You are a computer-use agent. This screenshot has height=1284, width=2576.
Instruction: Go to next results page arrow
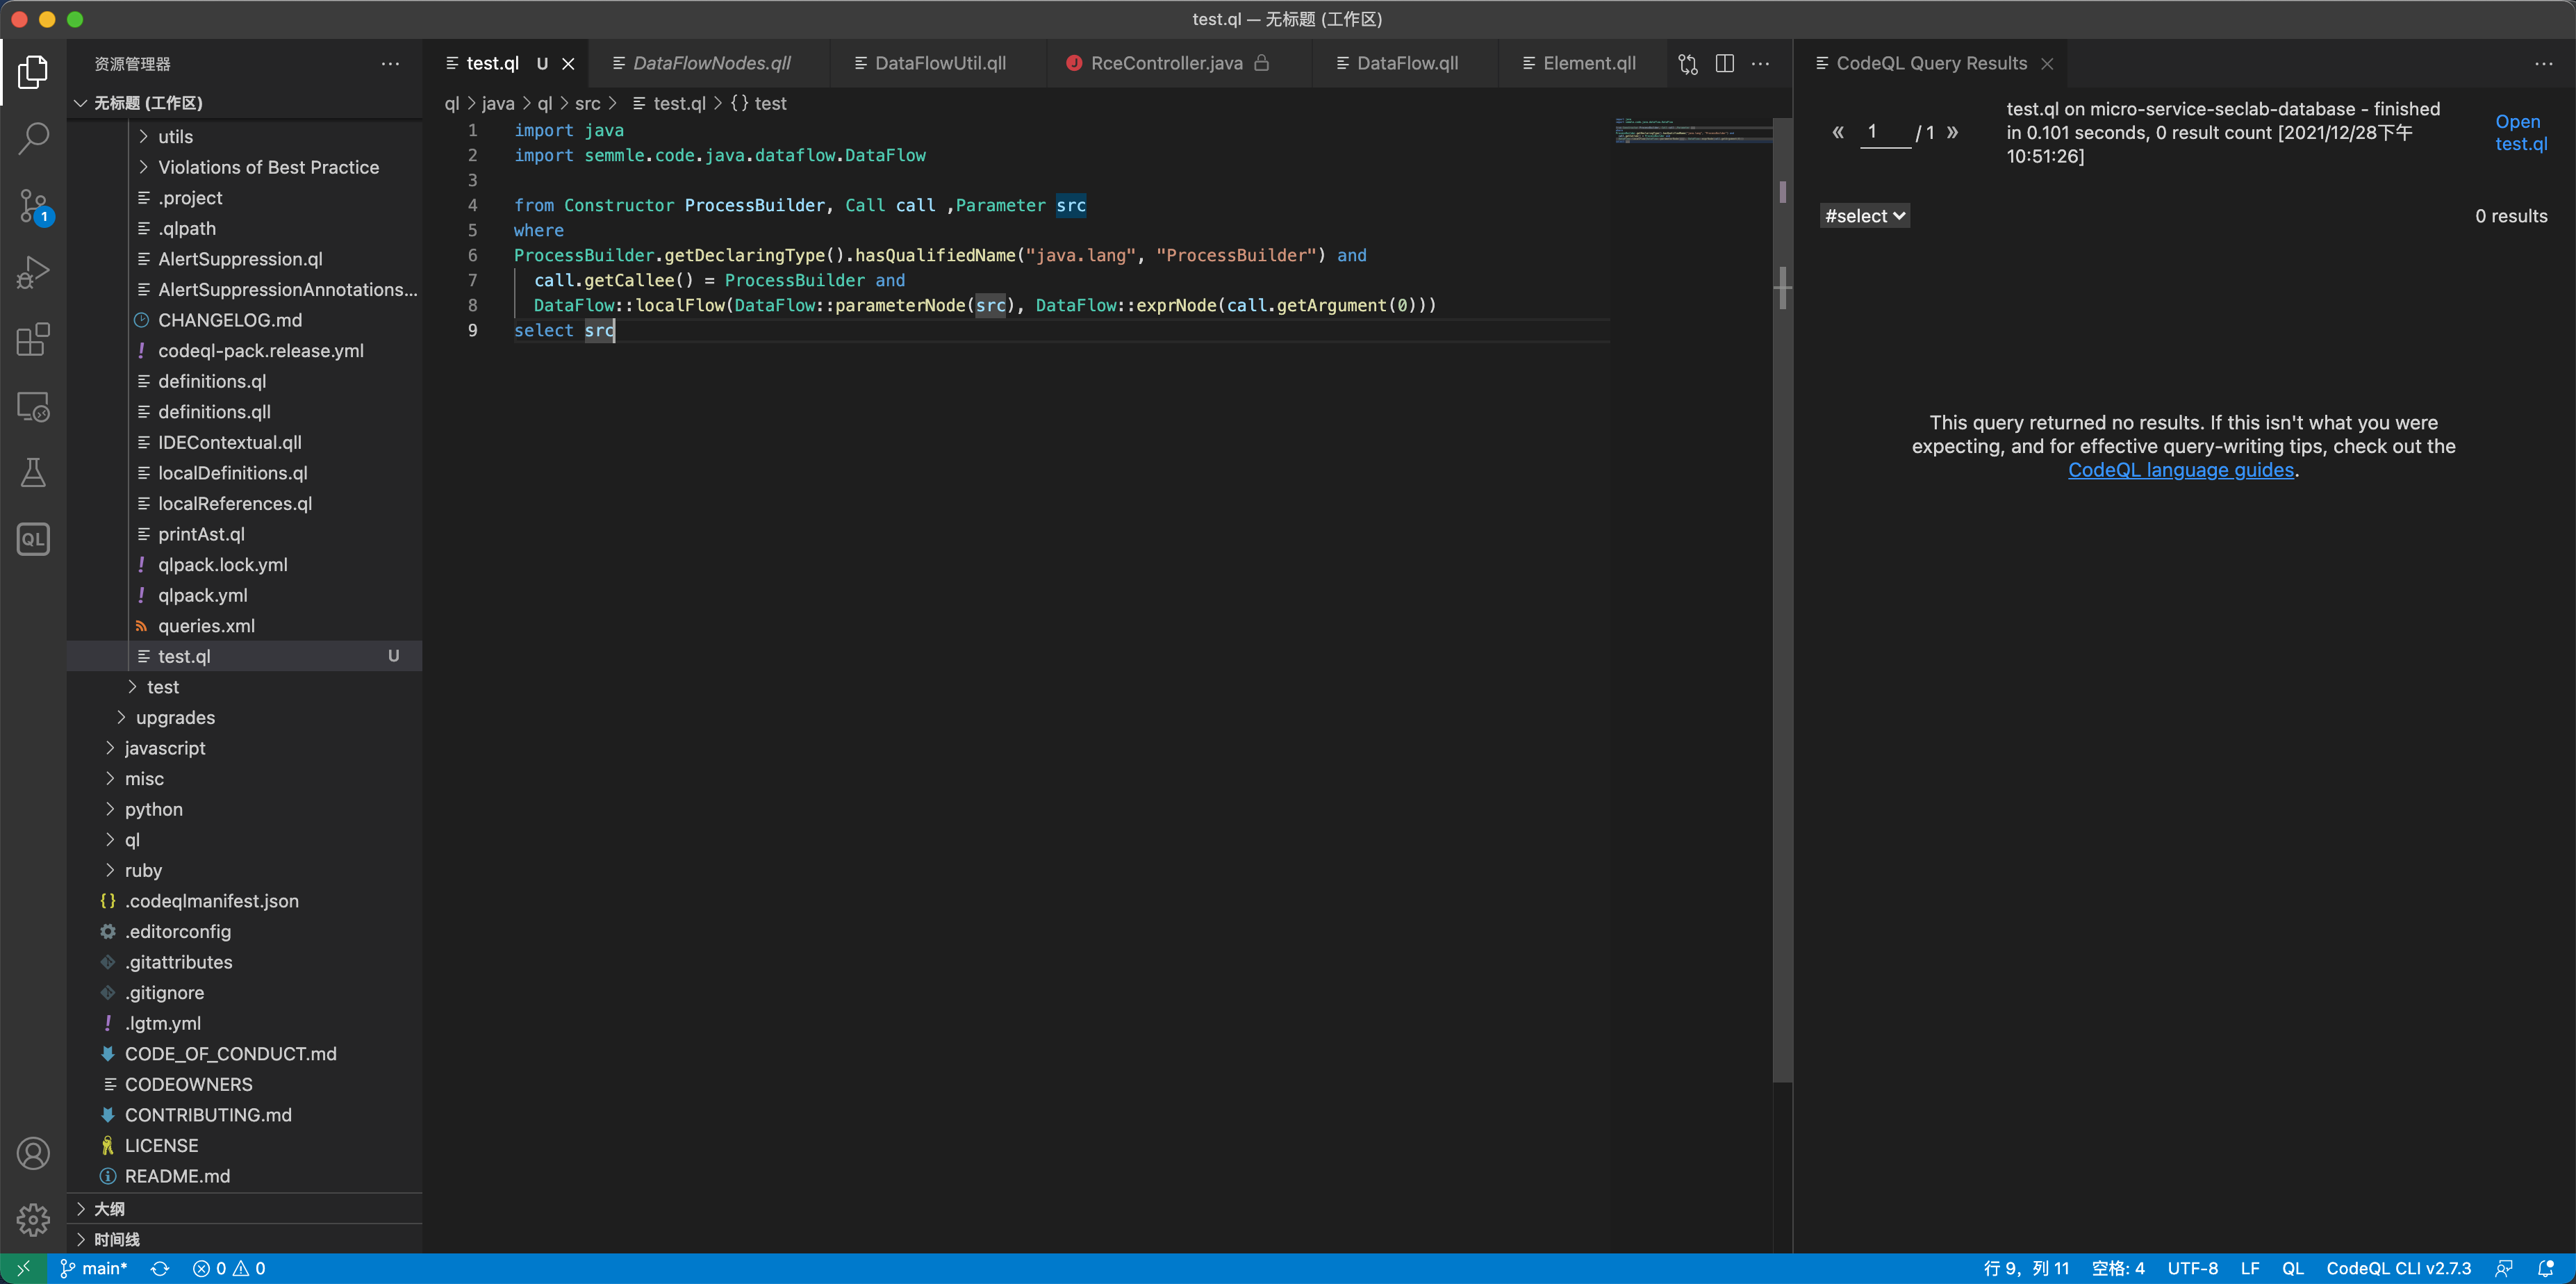click(1952, 132)
